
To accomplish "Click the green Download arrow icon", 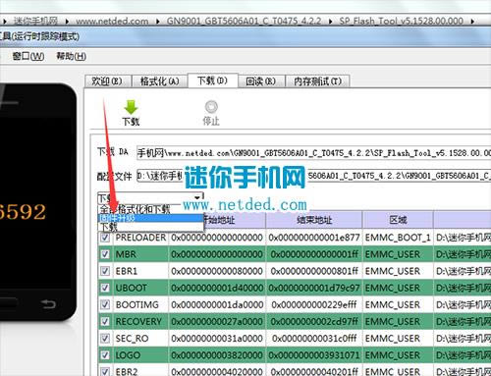I will click(x=131, y=108).
